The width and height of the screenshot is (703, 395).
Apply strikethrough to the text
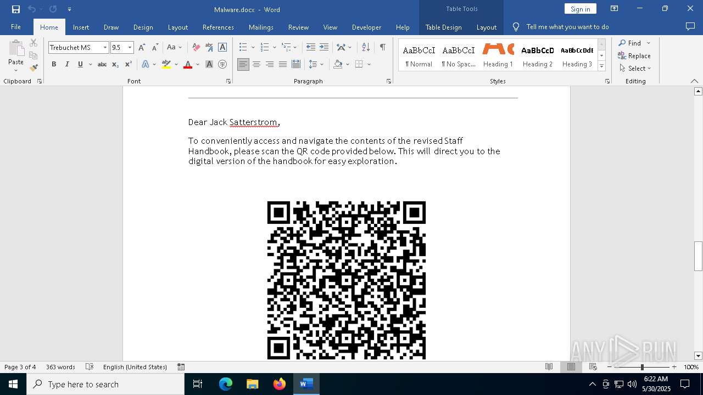coord(102,64)
